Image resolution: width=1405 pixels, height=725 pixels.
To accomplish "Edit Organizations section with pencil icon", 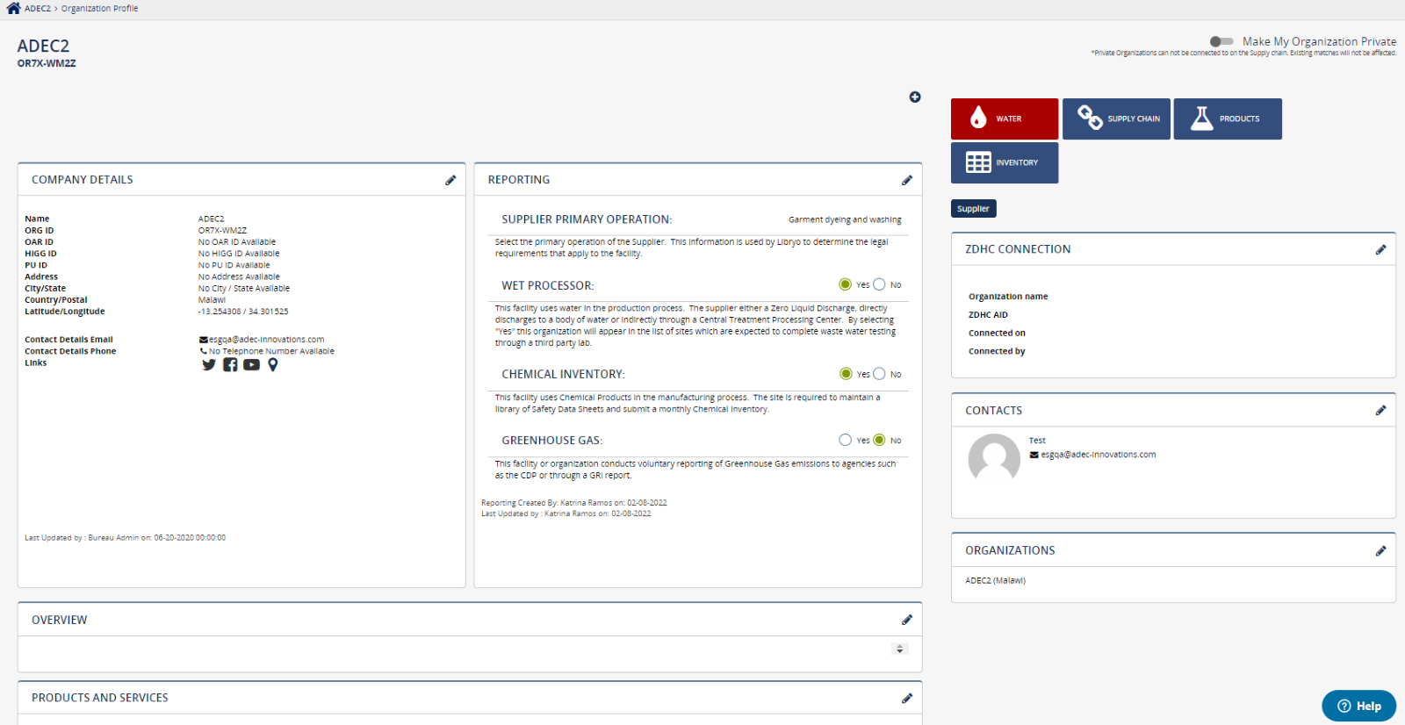I will click(1380, 550).
